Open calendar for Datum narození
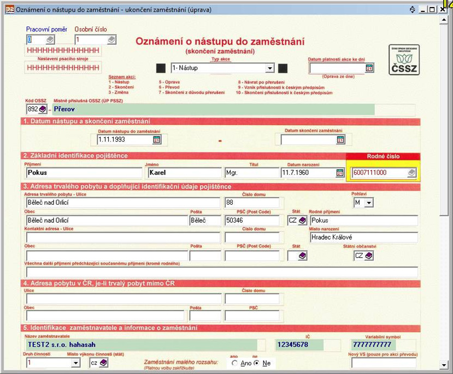 tap(340, 173)
